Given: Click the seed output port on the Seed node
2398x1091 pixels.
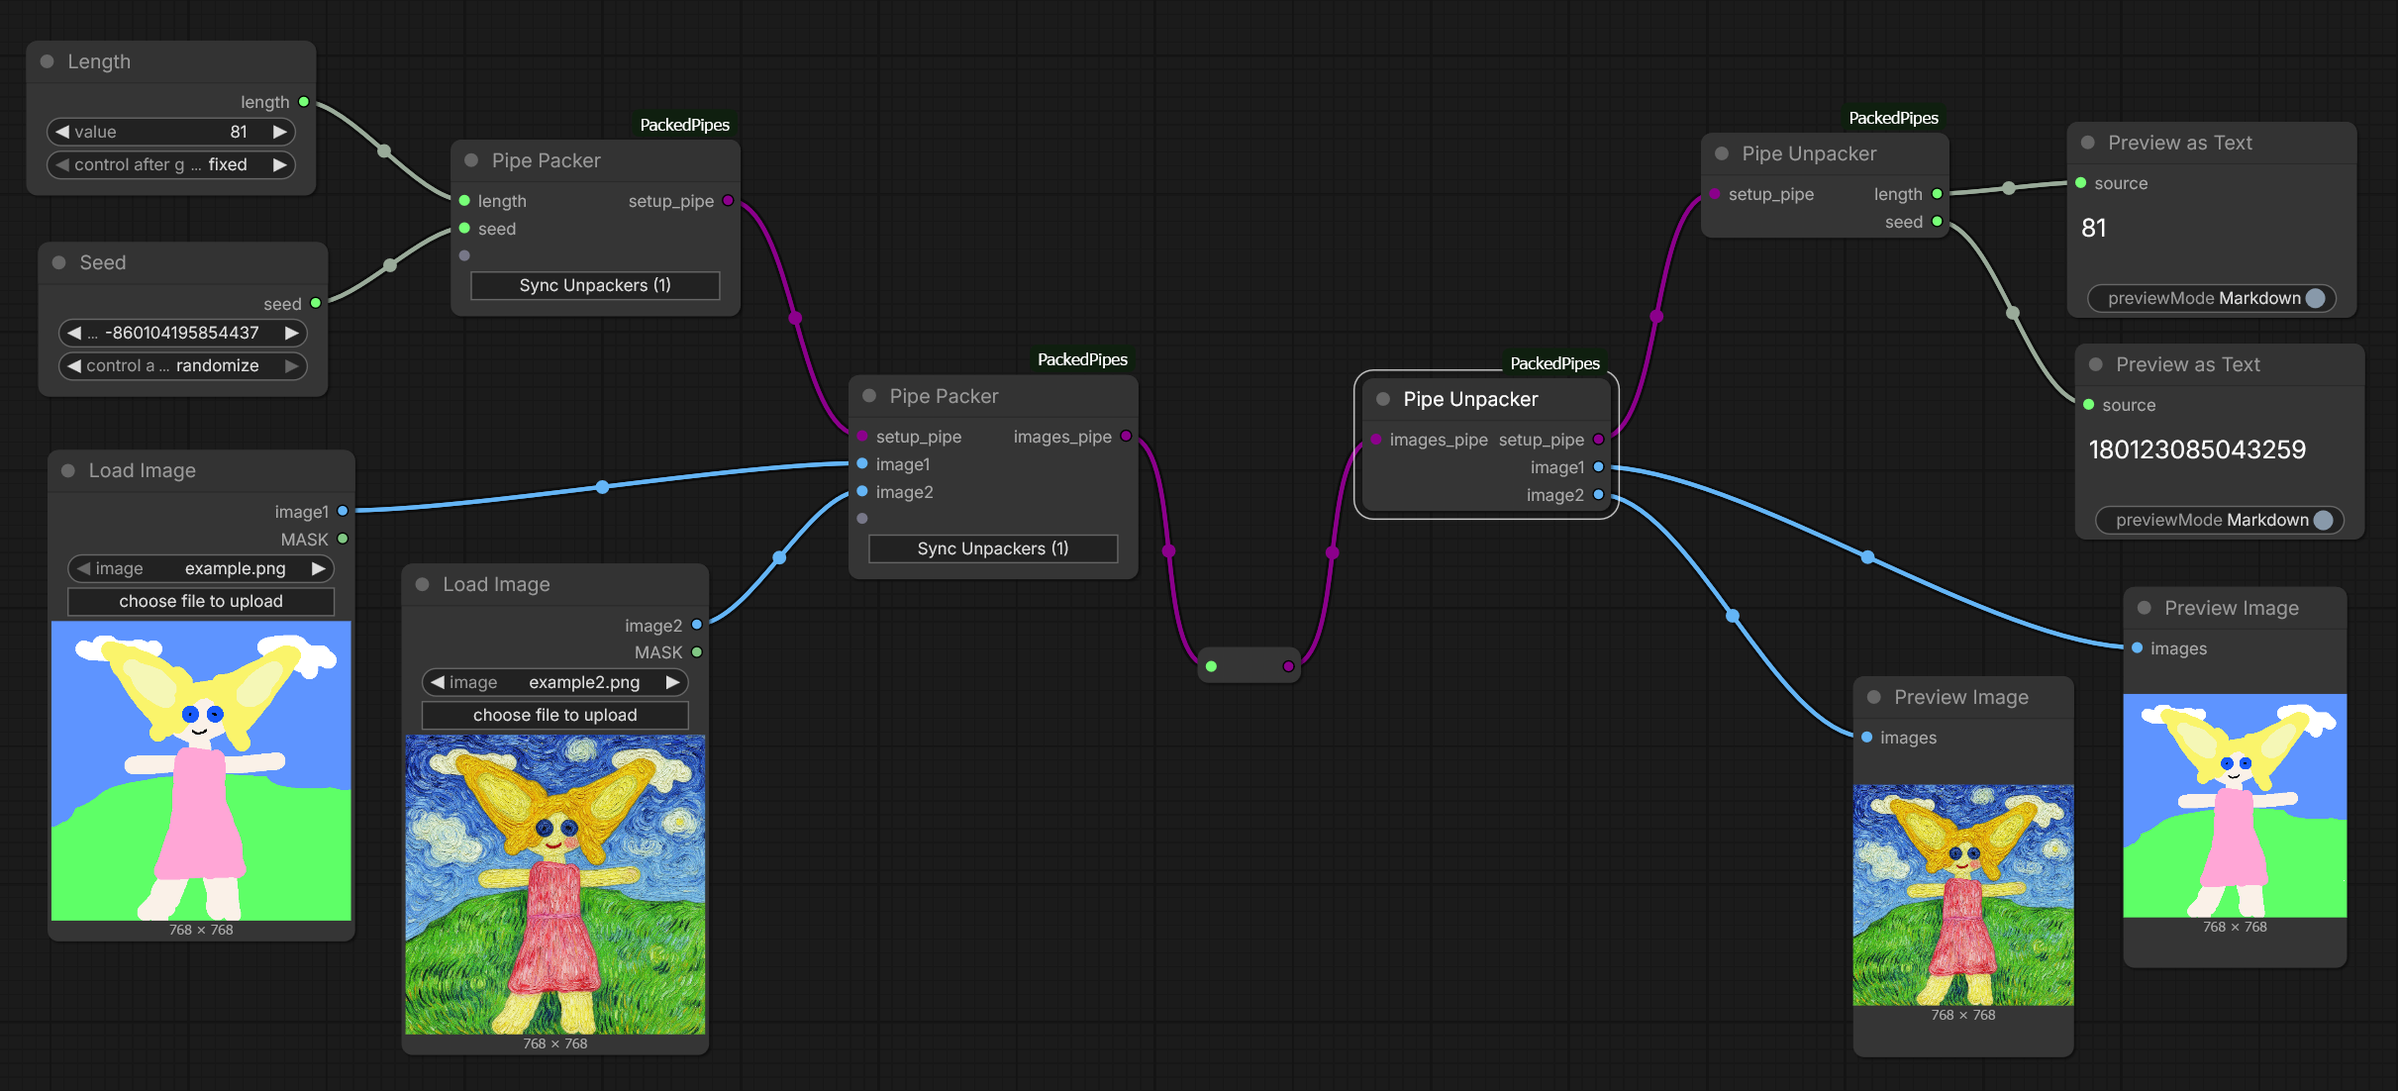Looking at the screenshot, I should tap(316, 303).
